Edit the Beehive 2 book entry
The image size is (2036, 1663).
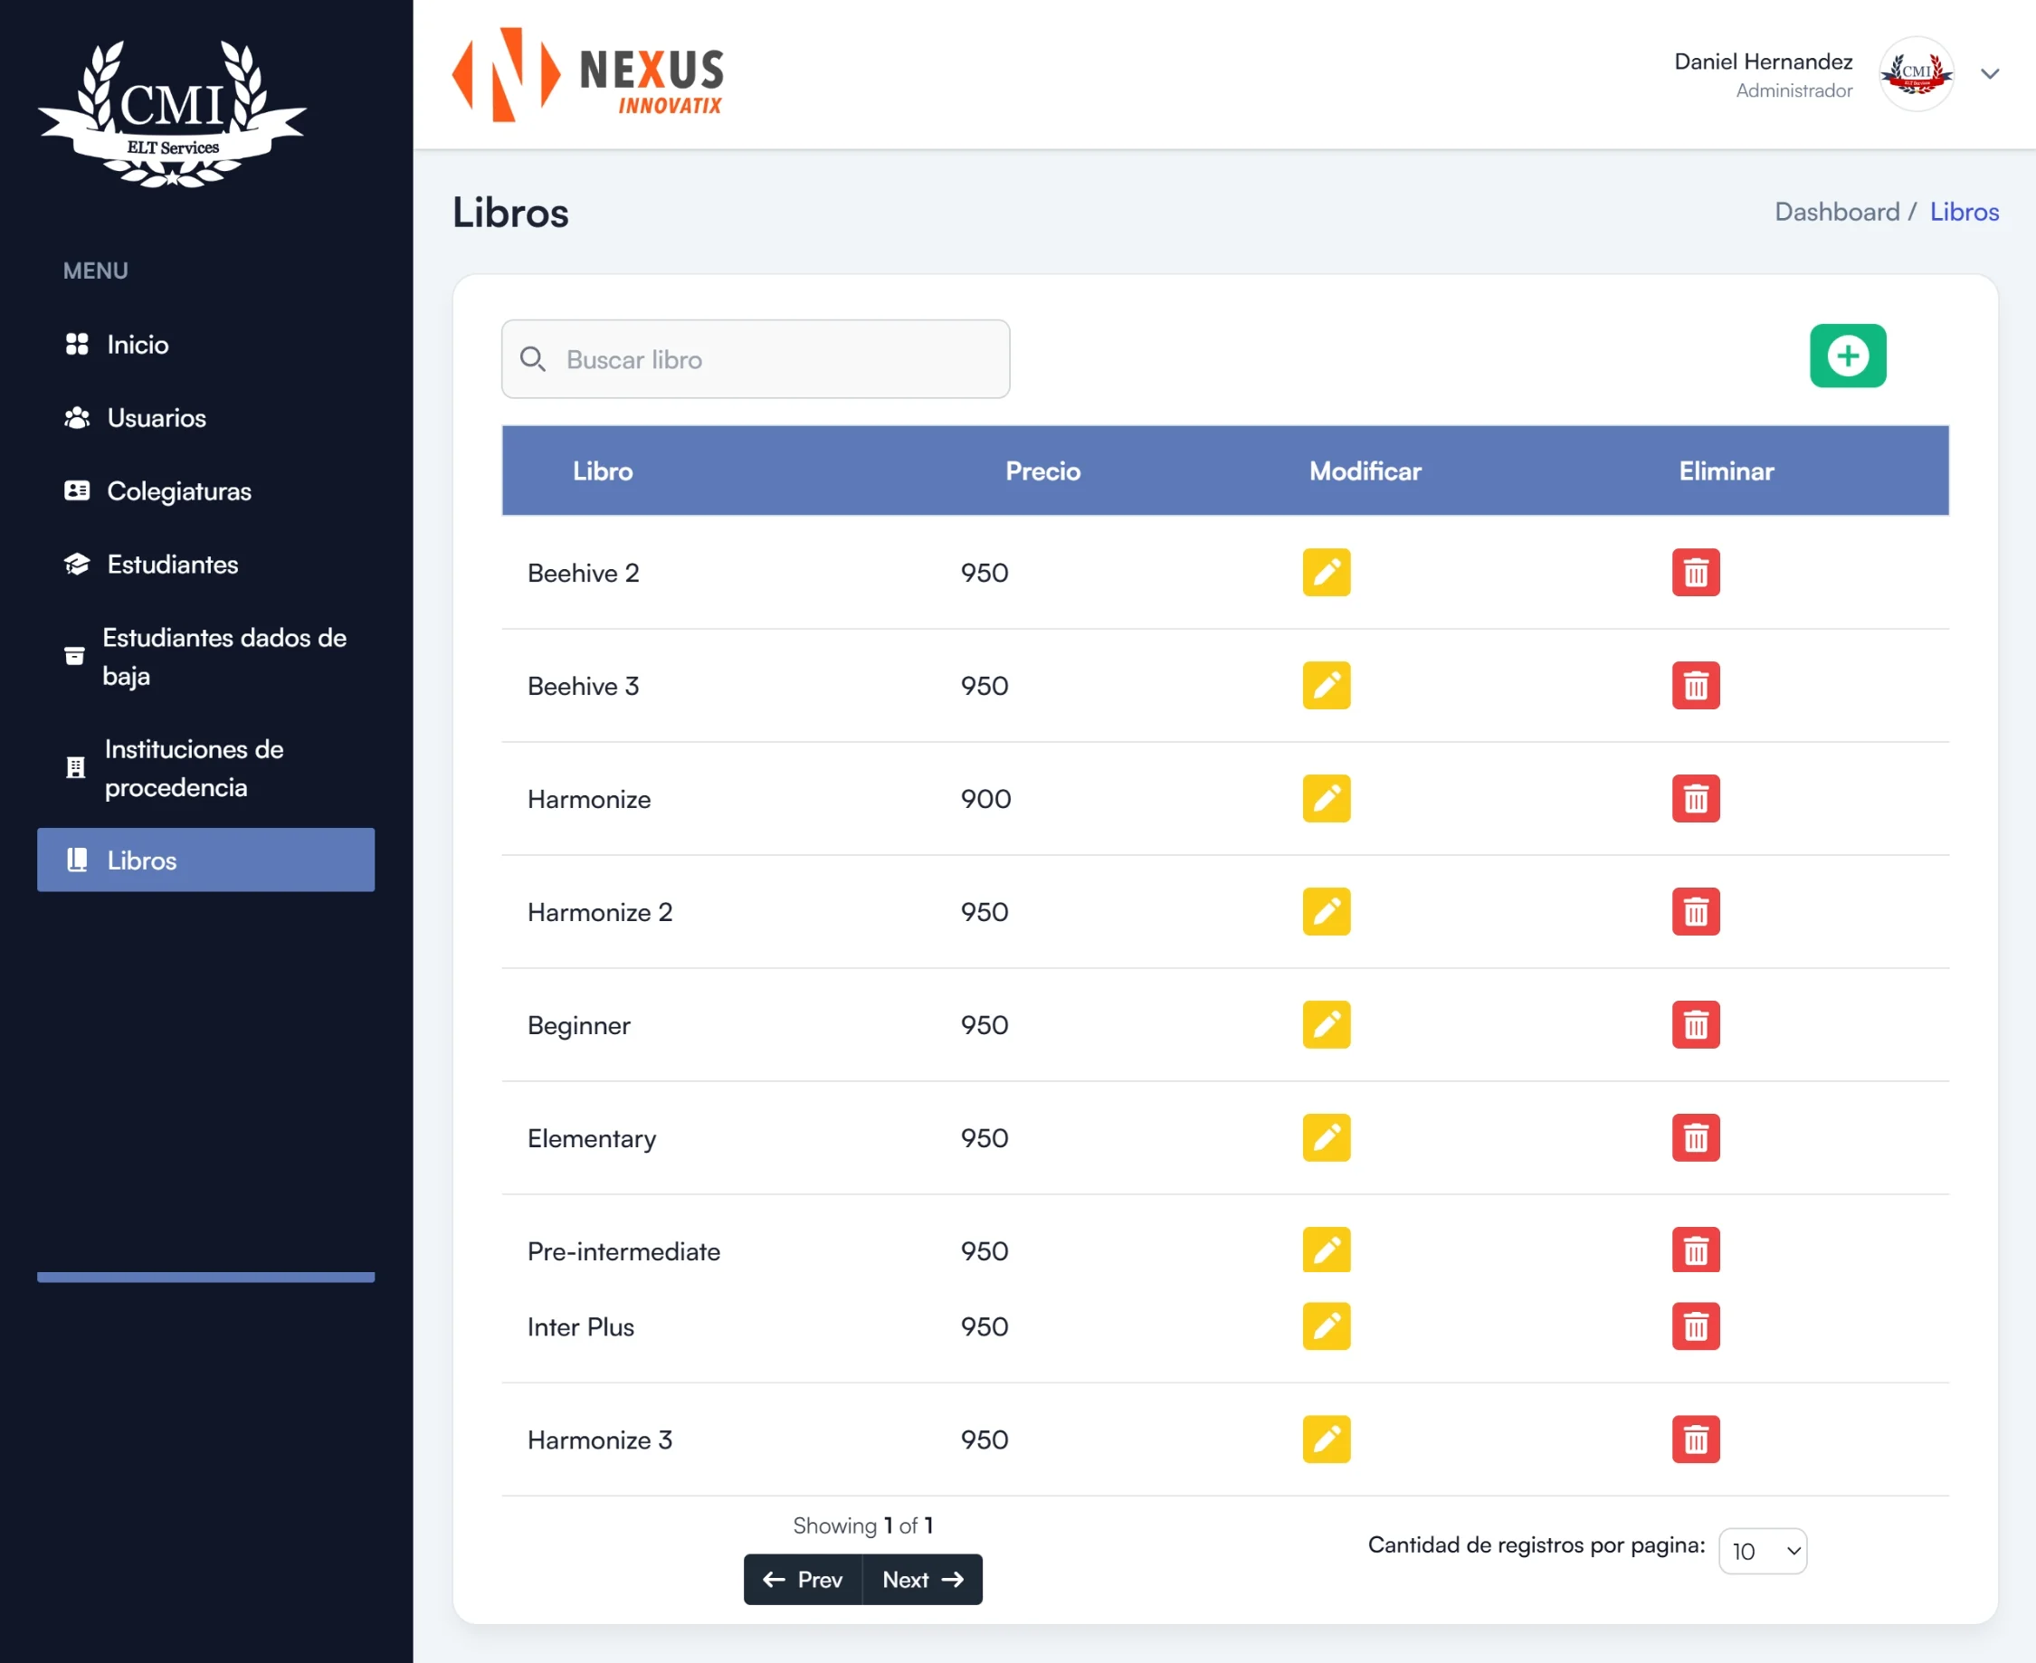click(x=1325, y=572)
